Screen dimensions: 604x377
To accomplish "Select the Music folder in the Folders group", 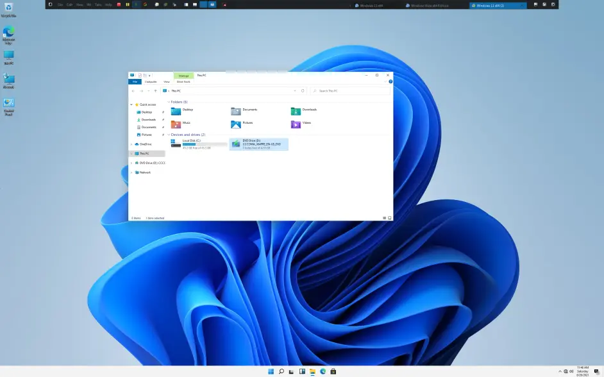I will (x=181, y=124).
